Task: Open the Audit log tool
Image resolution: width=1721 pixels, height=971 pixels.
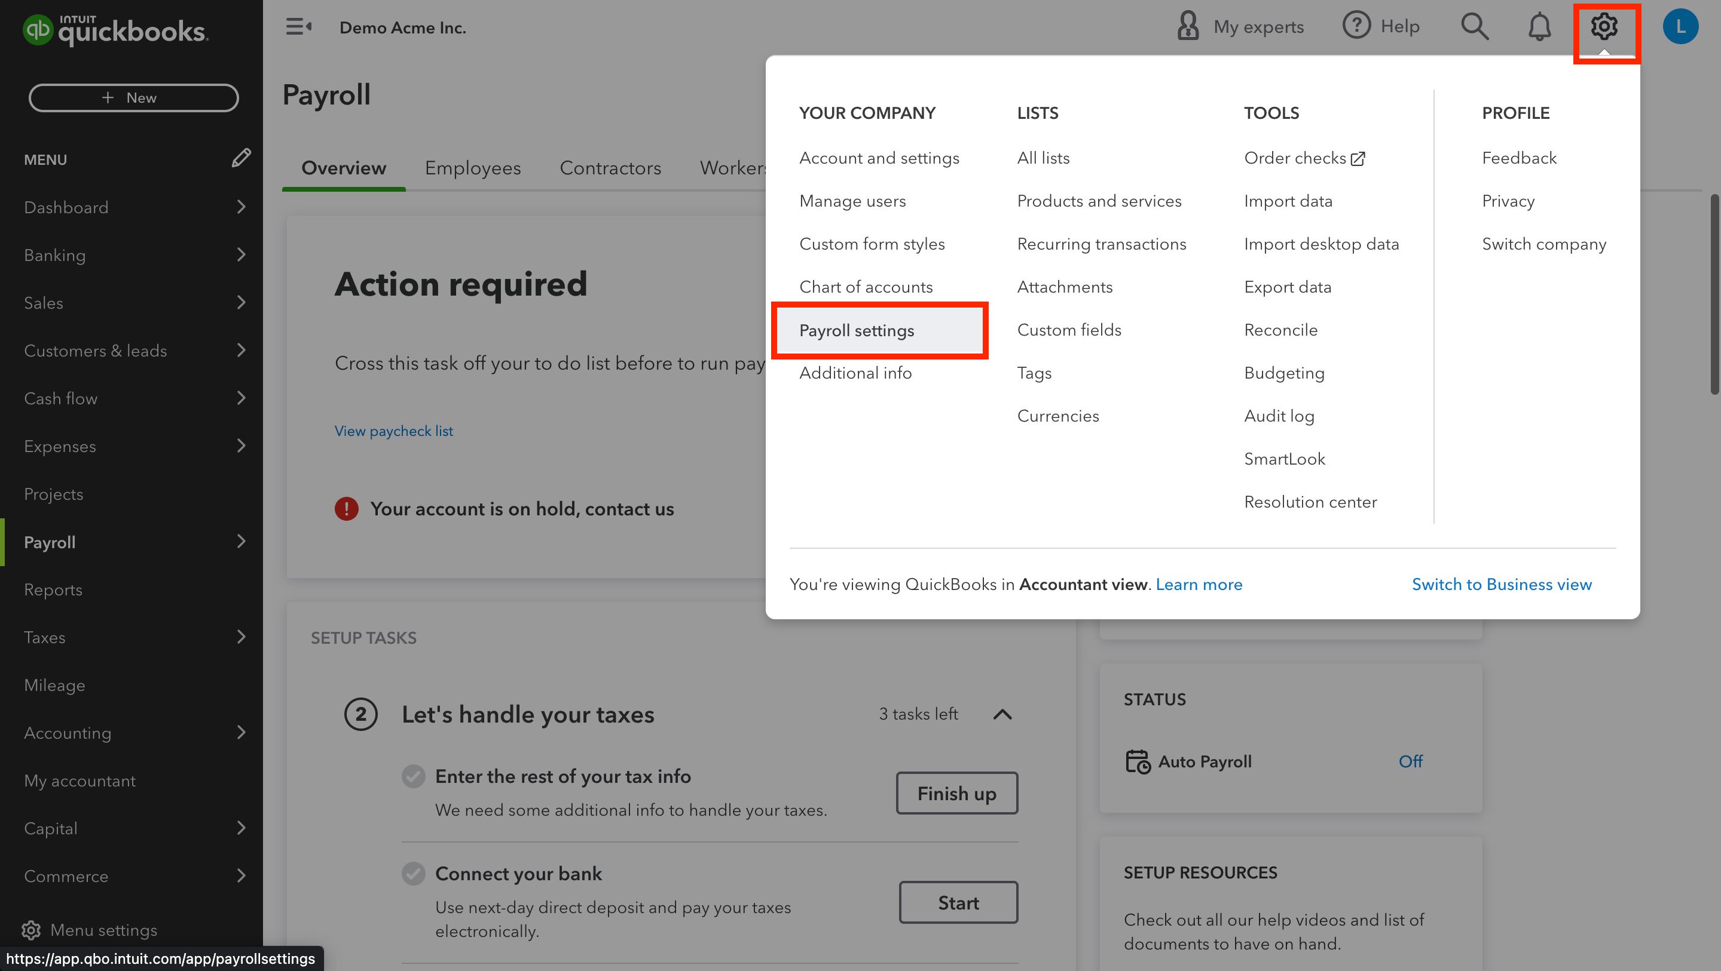Action: click(x=1279, y=416)
